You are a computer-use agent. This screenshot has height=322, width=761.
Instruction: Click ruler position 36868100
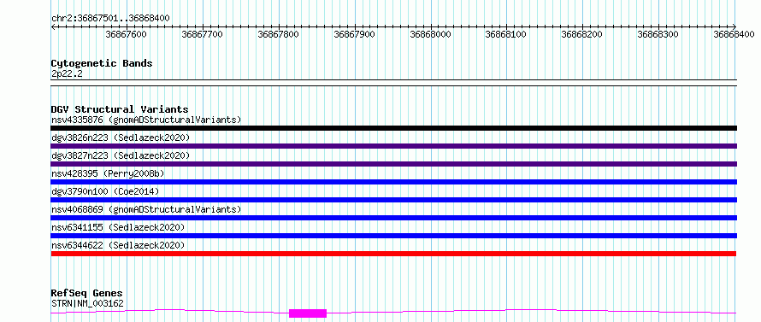[506, 34]
